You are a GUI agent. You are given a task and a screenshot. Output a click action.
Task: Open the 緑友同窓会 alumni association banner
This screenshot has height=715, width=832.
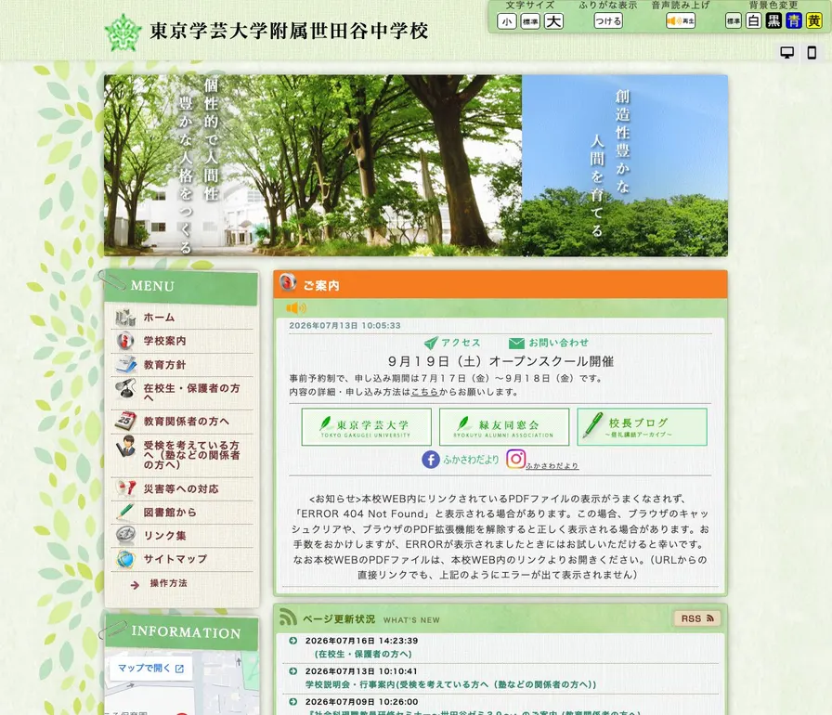[x=504, y=427]
